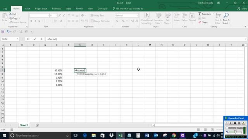Open Calculator from the taskbar
This screenshot has height=139, width=248.
tap(138, 136)
